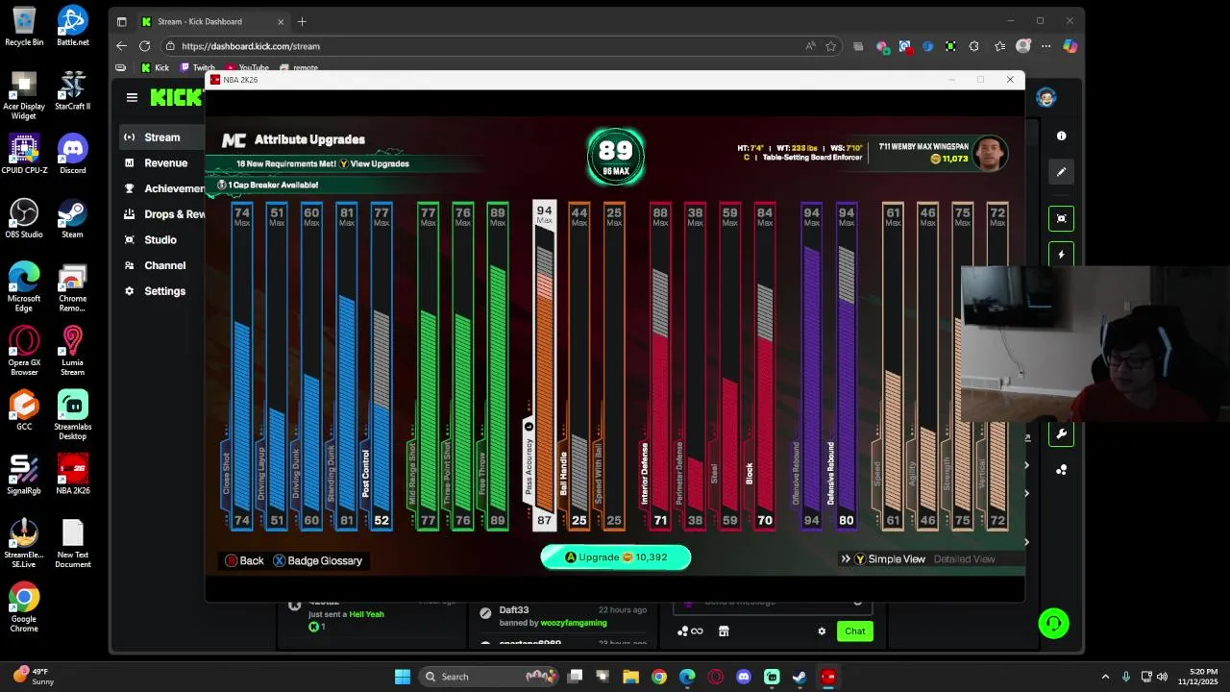Click the green Upgrade 10,392 button
1230x692 pixels.
[x=616, y=557]
